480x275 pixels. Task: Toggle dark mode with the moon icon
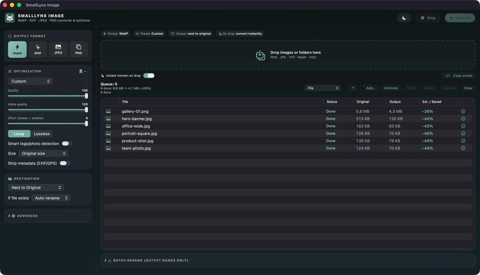[x=404, y=18]
